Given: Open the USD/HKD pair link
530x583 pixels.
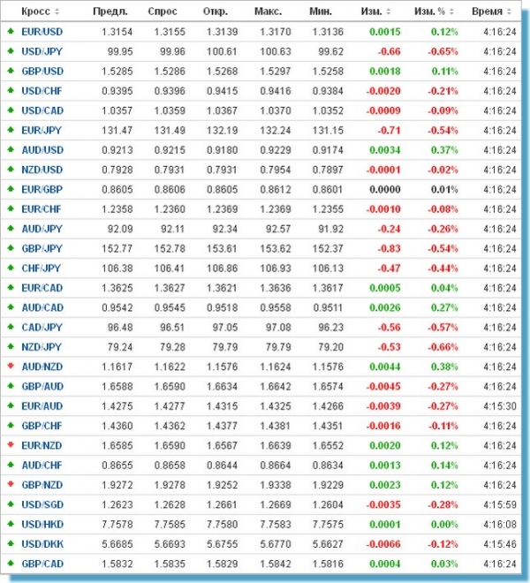Looking at the screenshot, I should 42,524.
